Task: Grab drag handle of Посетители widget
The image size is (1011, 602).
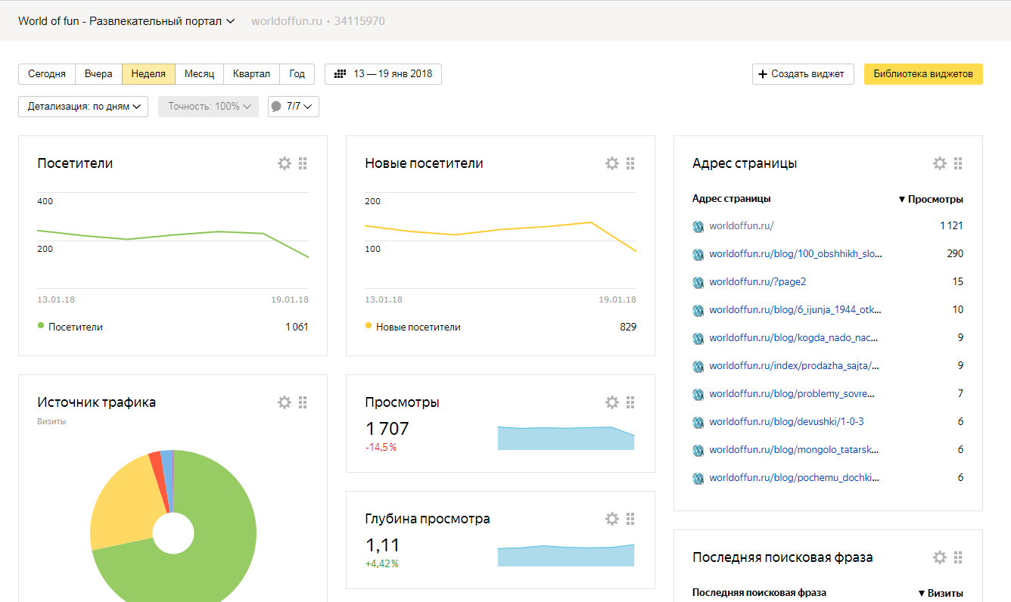Action: tap(303, 163)
